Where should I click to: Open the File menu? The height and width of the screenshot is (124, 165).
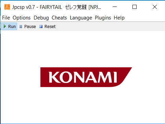point(6,18)
